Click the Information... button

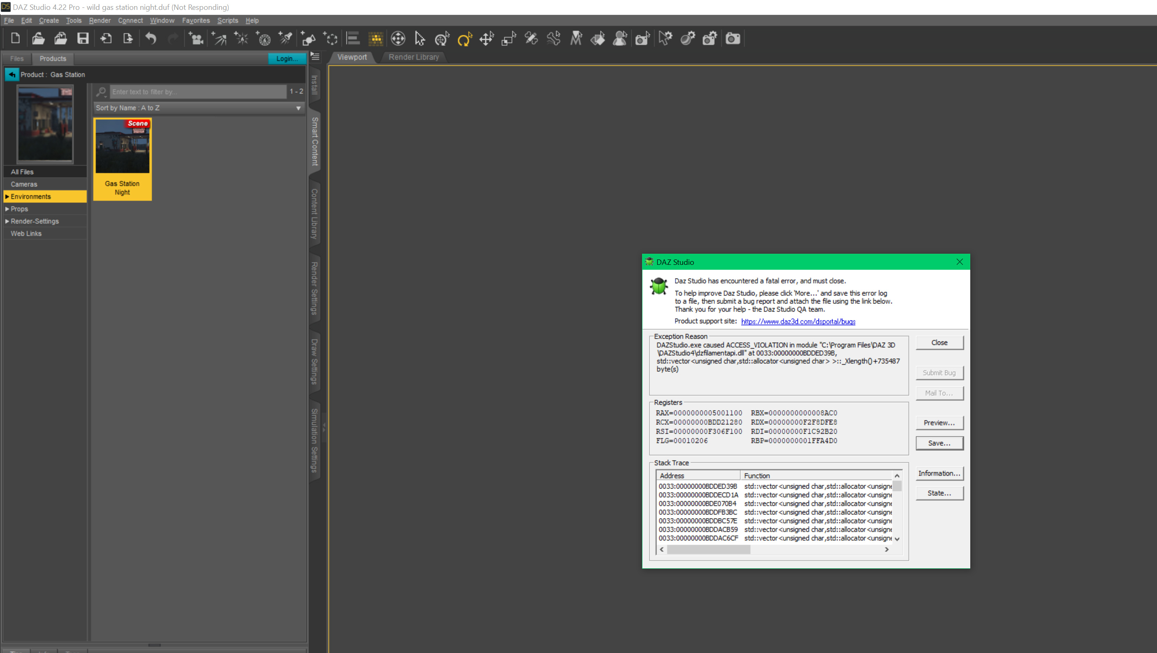point(939,473)
